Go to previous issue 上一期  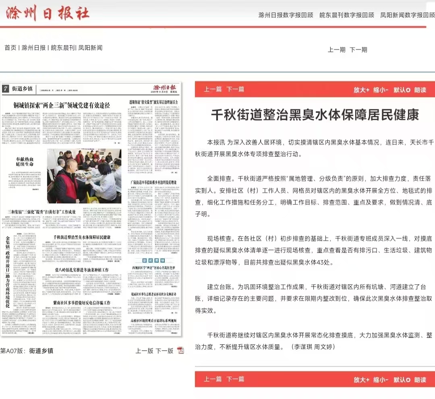(336, 50)
